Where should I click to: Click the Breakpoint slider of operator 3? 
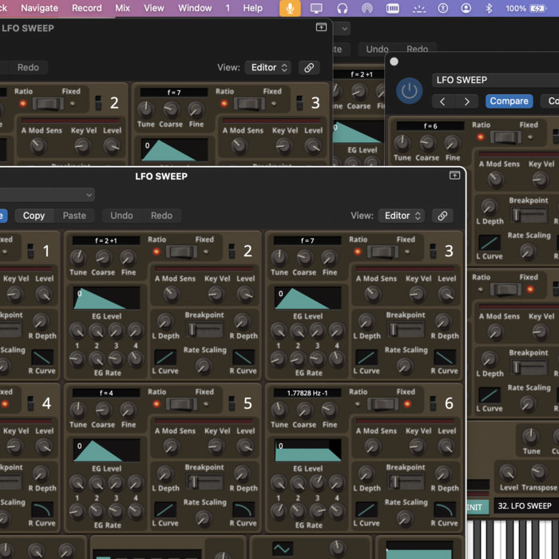[x=407, y=329]
